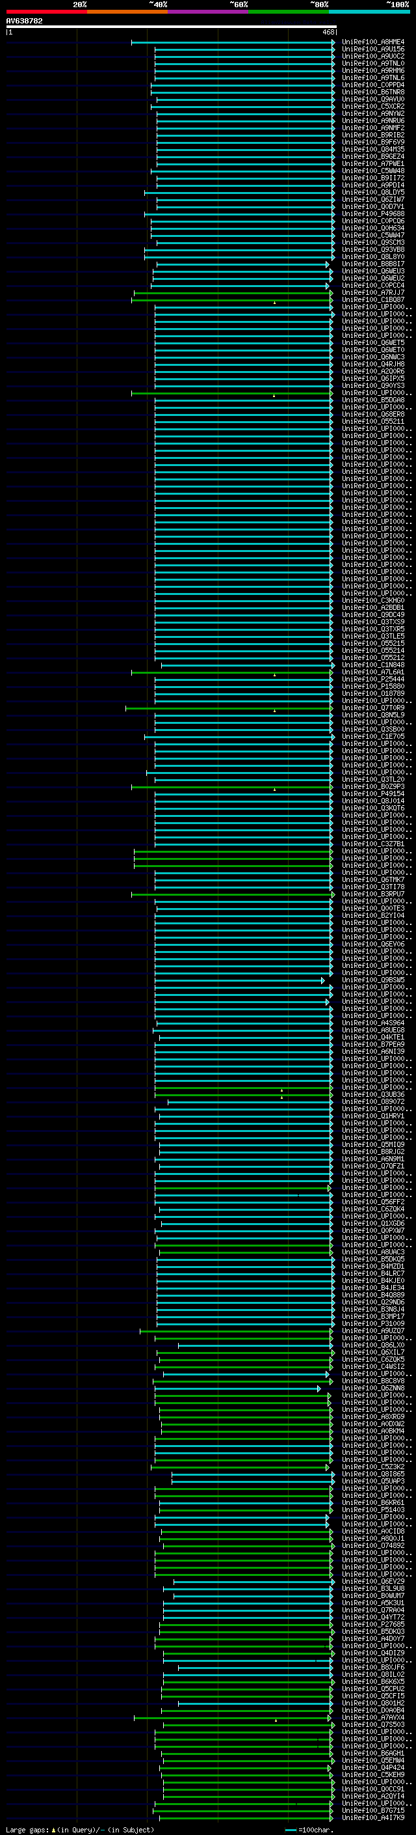Select hit label UniRef100_P51403
Screen dimensions: 416x1835
(372, 1510)
